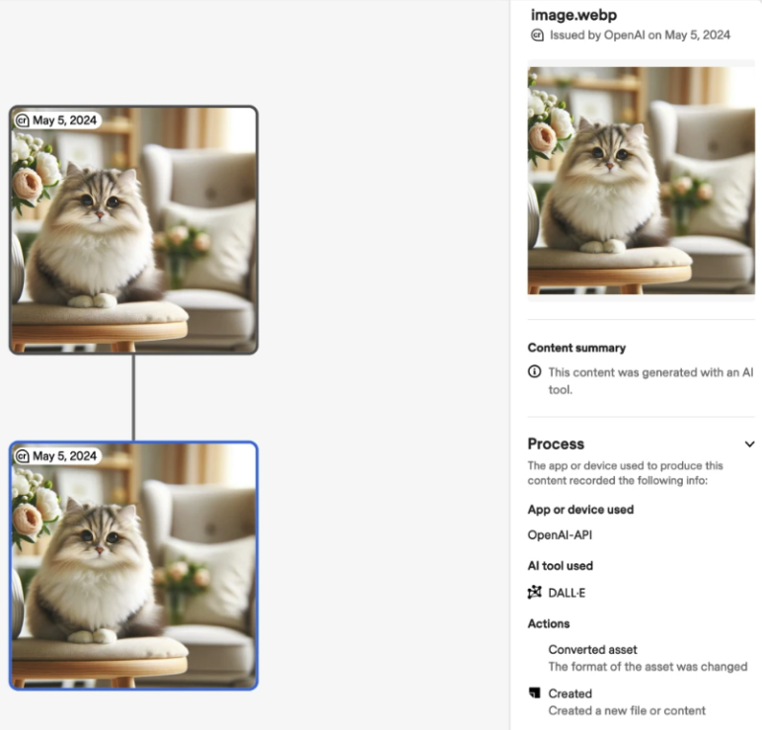Image resolution: width=762 pixels, height=730 pixels.
Task: Click the CR badge icon on bottom thumbnail
Action: pos(23,456)
